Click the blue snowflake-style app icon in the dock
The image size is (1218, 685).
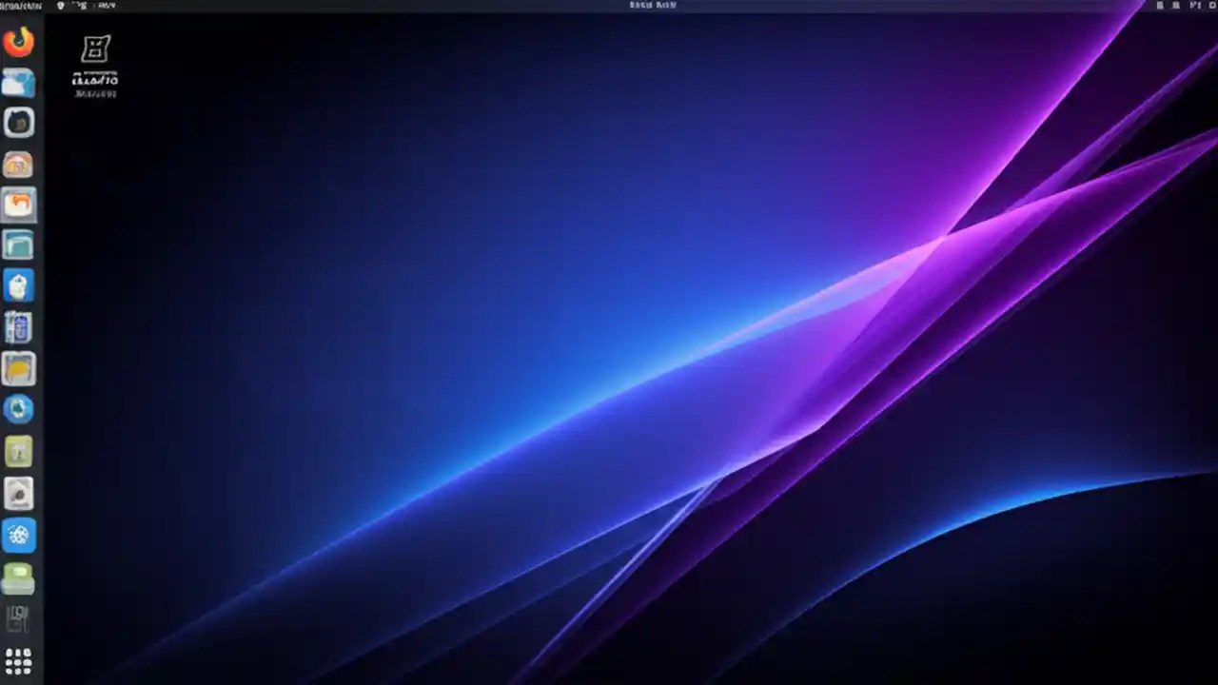point(19,535)
